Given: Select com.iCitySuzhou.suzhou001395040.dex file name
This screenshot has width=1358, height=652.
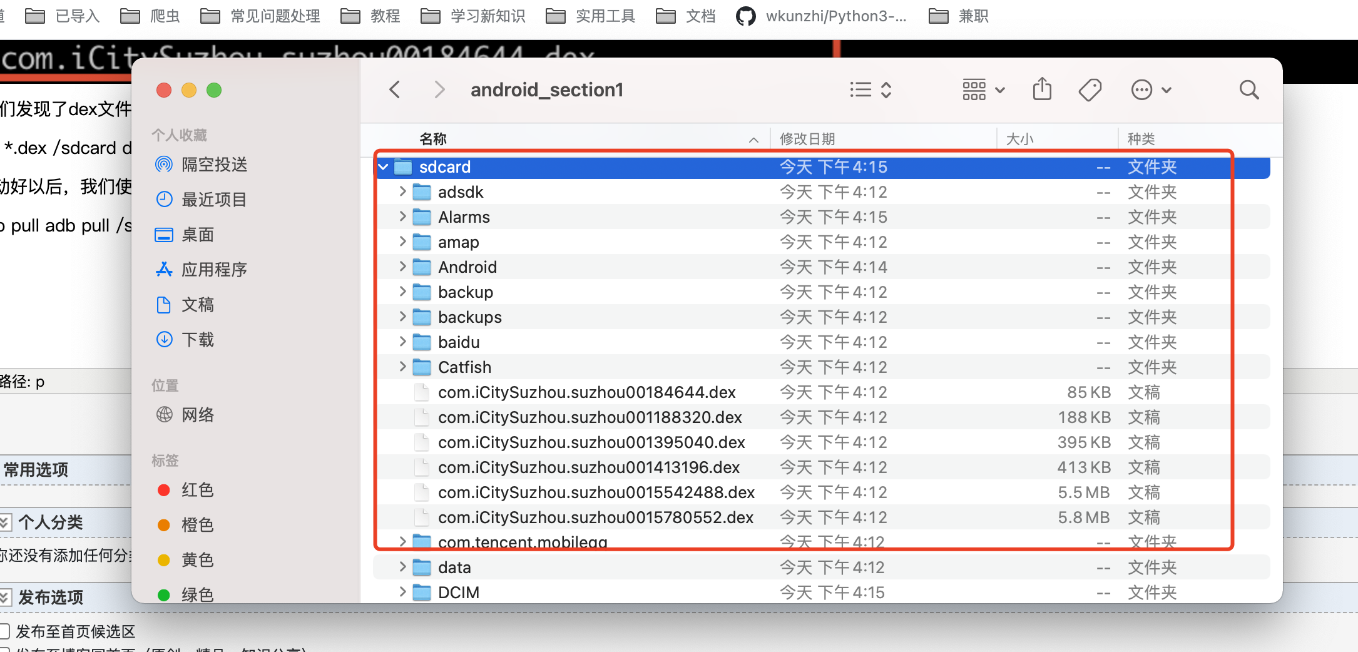Looking at the screenshot, I should pos(591,442).
